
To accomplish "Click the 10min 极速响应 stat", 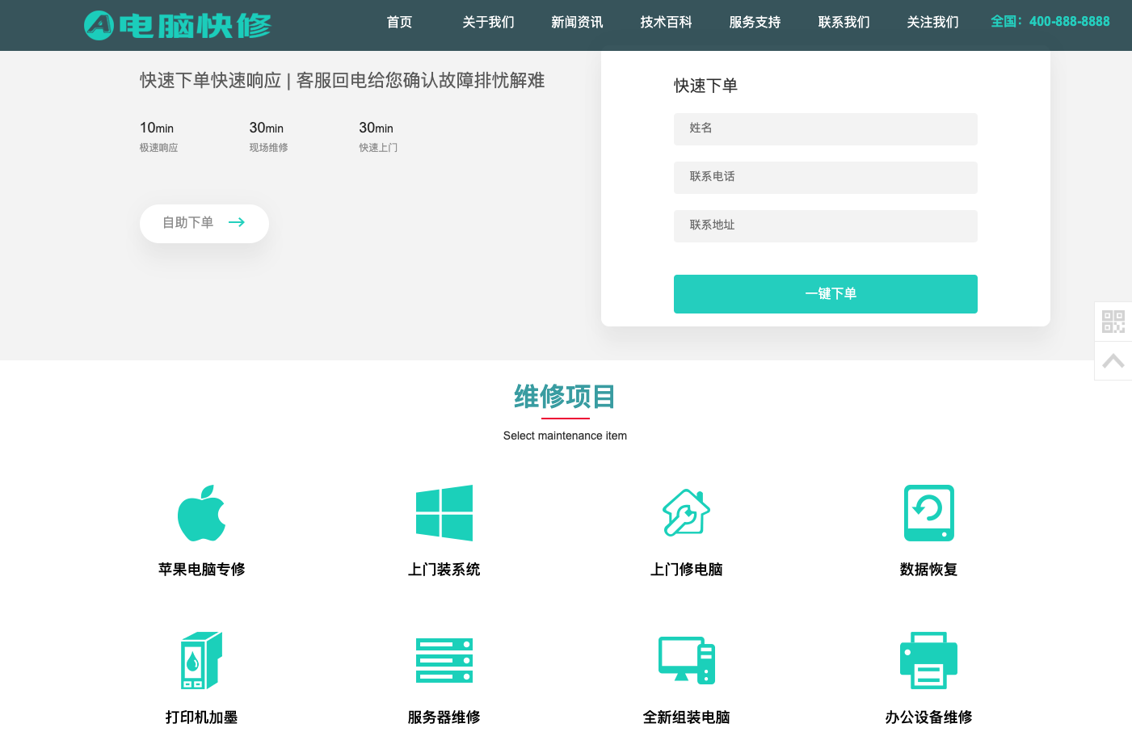I will (x=159, y=137).
